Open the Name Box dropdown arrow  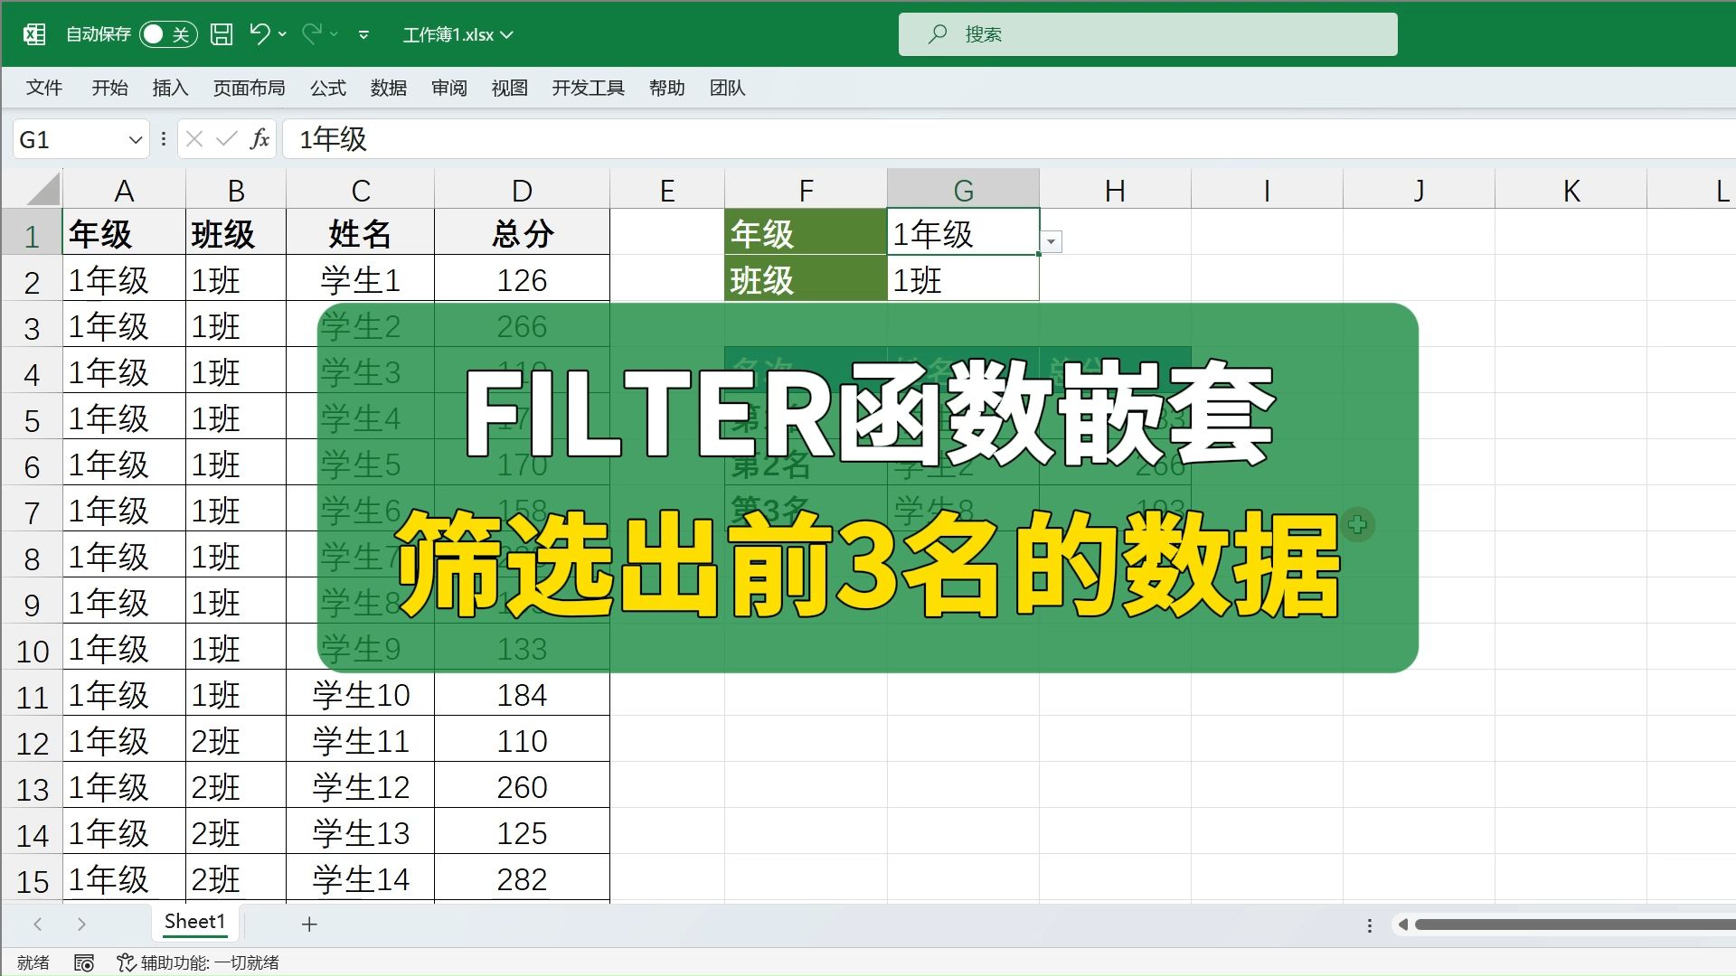tap(134, 139)
